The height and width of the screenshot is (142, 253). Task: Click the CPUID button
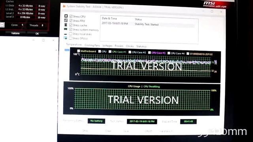pyautogui.click(x=149, y=131)
